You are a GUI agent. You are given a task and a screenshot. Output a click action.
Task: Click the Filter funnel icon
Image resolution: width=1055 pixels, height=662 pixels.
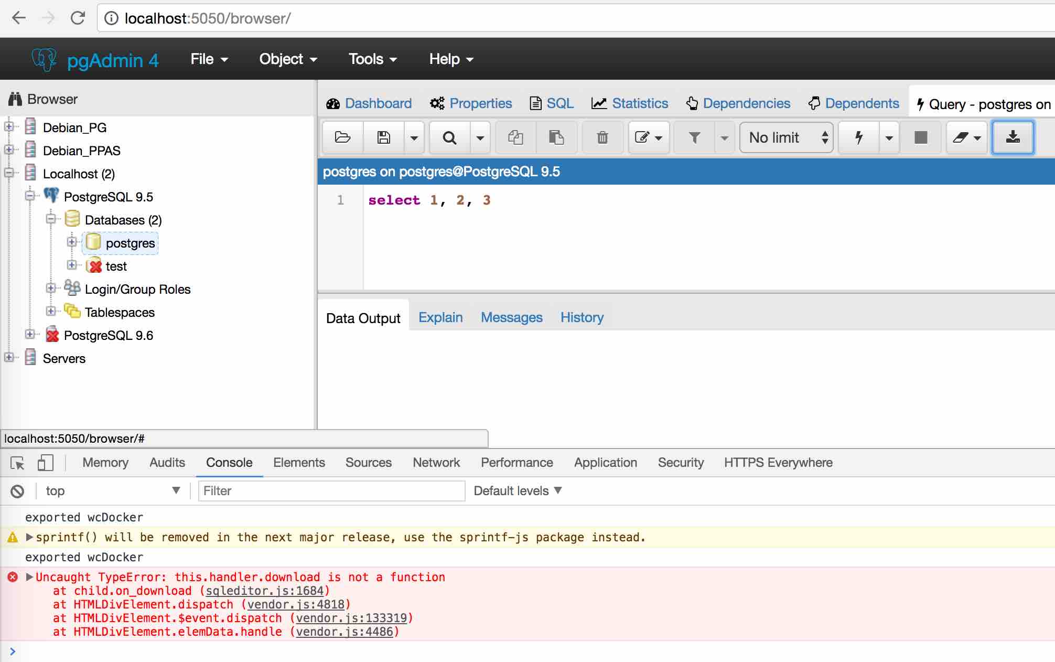[x=694, y=137]
